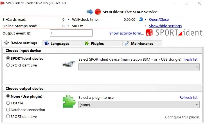Expand the SPORTident device selection dropdown
Image resolution: width=205 pixels, height=126 pixels.
pos(139,67)
